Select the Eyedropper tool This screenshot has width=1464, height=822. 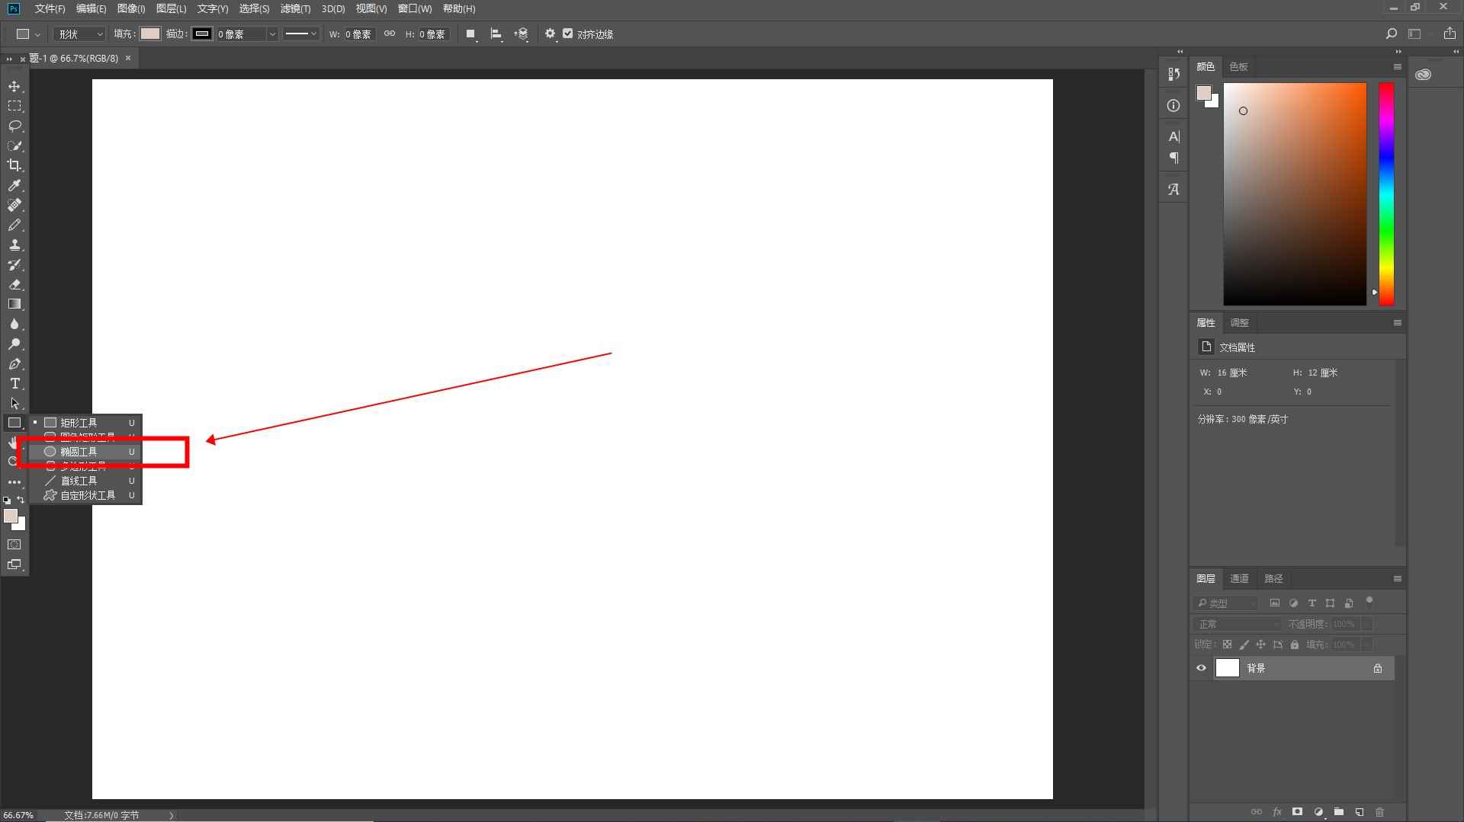point(14,185)
